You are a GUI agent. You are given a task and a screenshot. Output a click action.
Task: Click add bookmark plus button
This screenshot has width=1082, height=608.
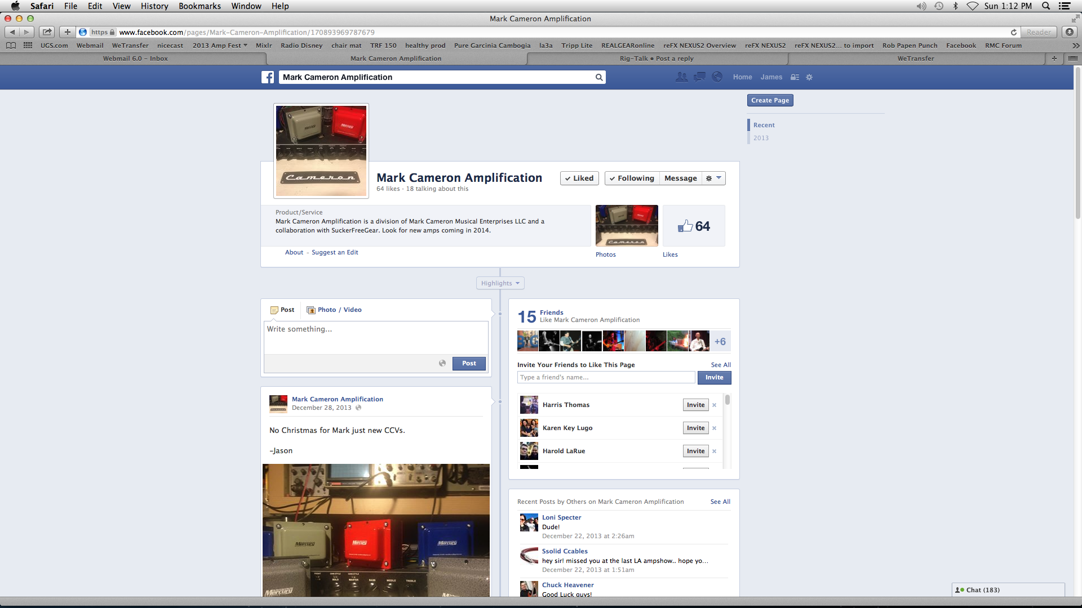click(68, 32)
